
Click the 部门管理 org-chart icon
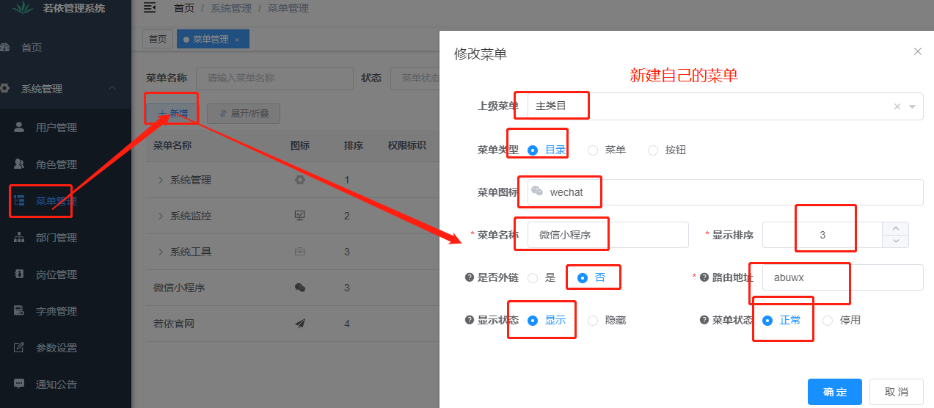pos(20,237)
